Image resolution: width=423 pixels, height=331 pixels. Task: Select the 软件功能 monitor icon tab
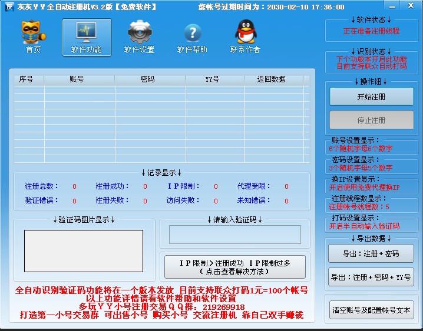click(x=87, y=37)
